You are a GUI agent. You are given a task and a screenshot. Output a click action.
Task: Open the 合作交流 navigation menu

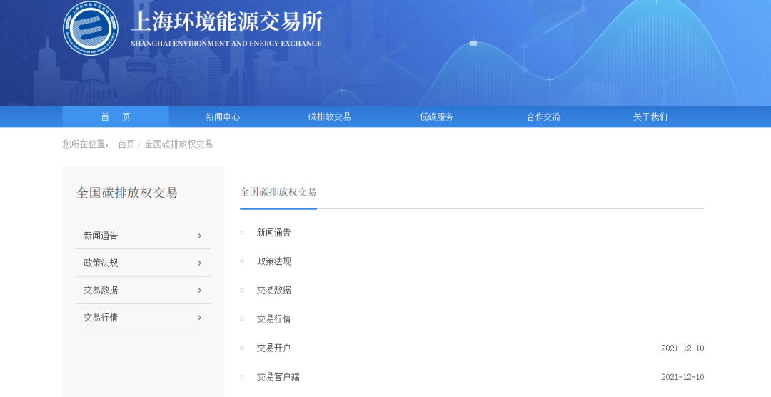tap(543, 116)
